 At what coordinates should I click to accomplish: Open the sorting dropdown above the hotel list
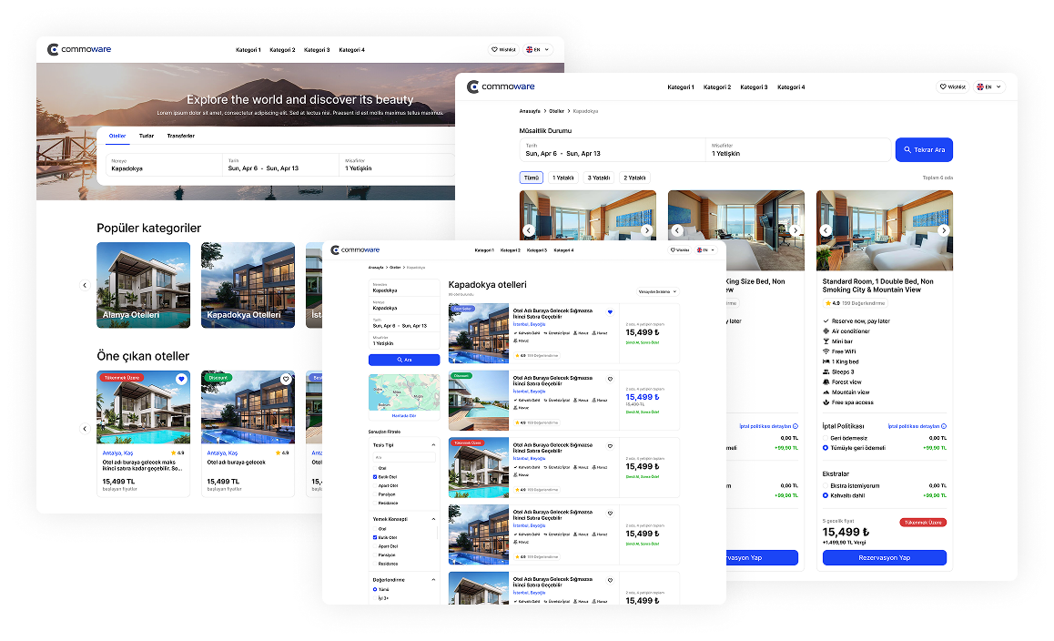pyautogui.click(x=657, y=291)
